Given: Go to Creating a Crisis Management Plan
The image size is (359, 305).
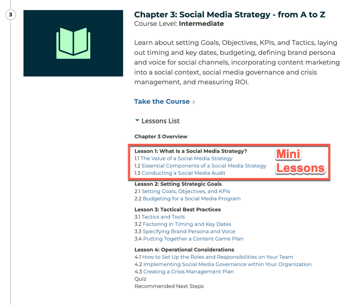Looking at the screenshot, I should (188, 272).
